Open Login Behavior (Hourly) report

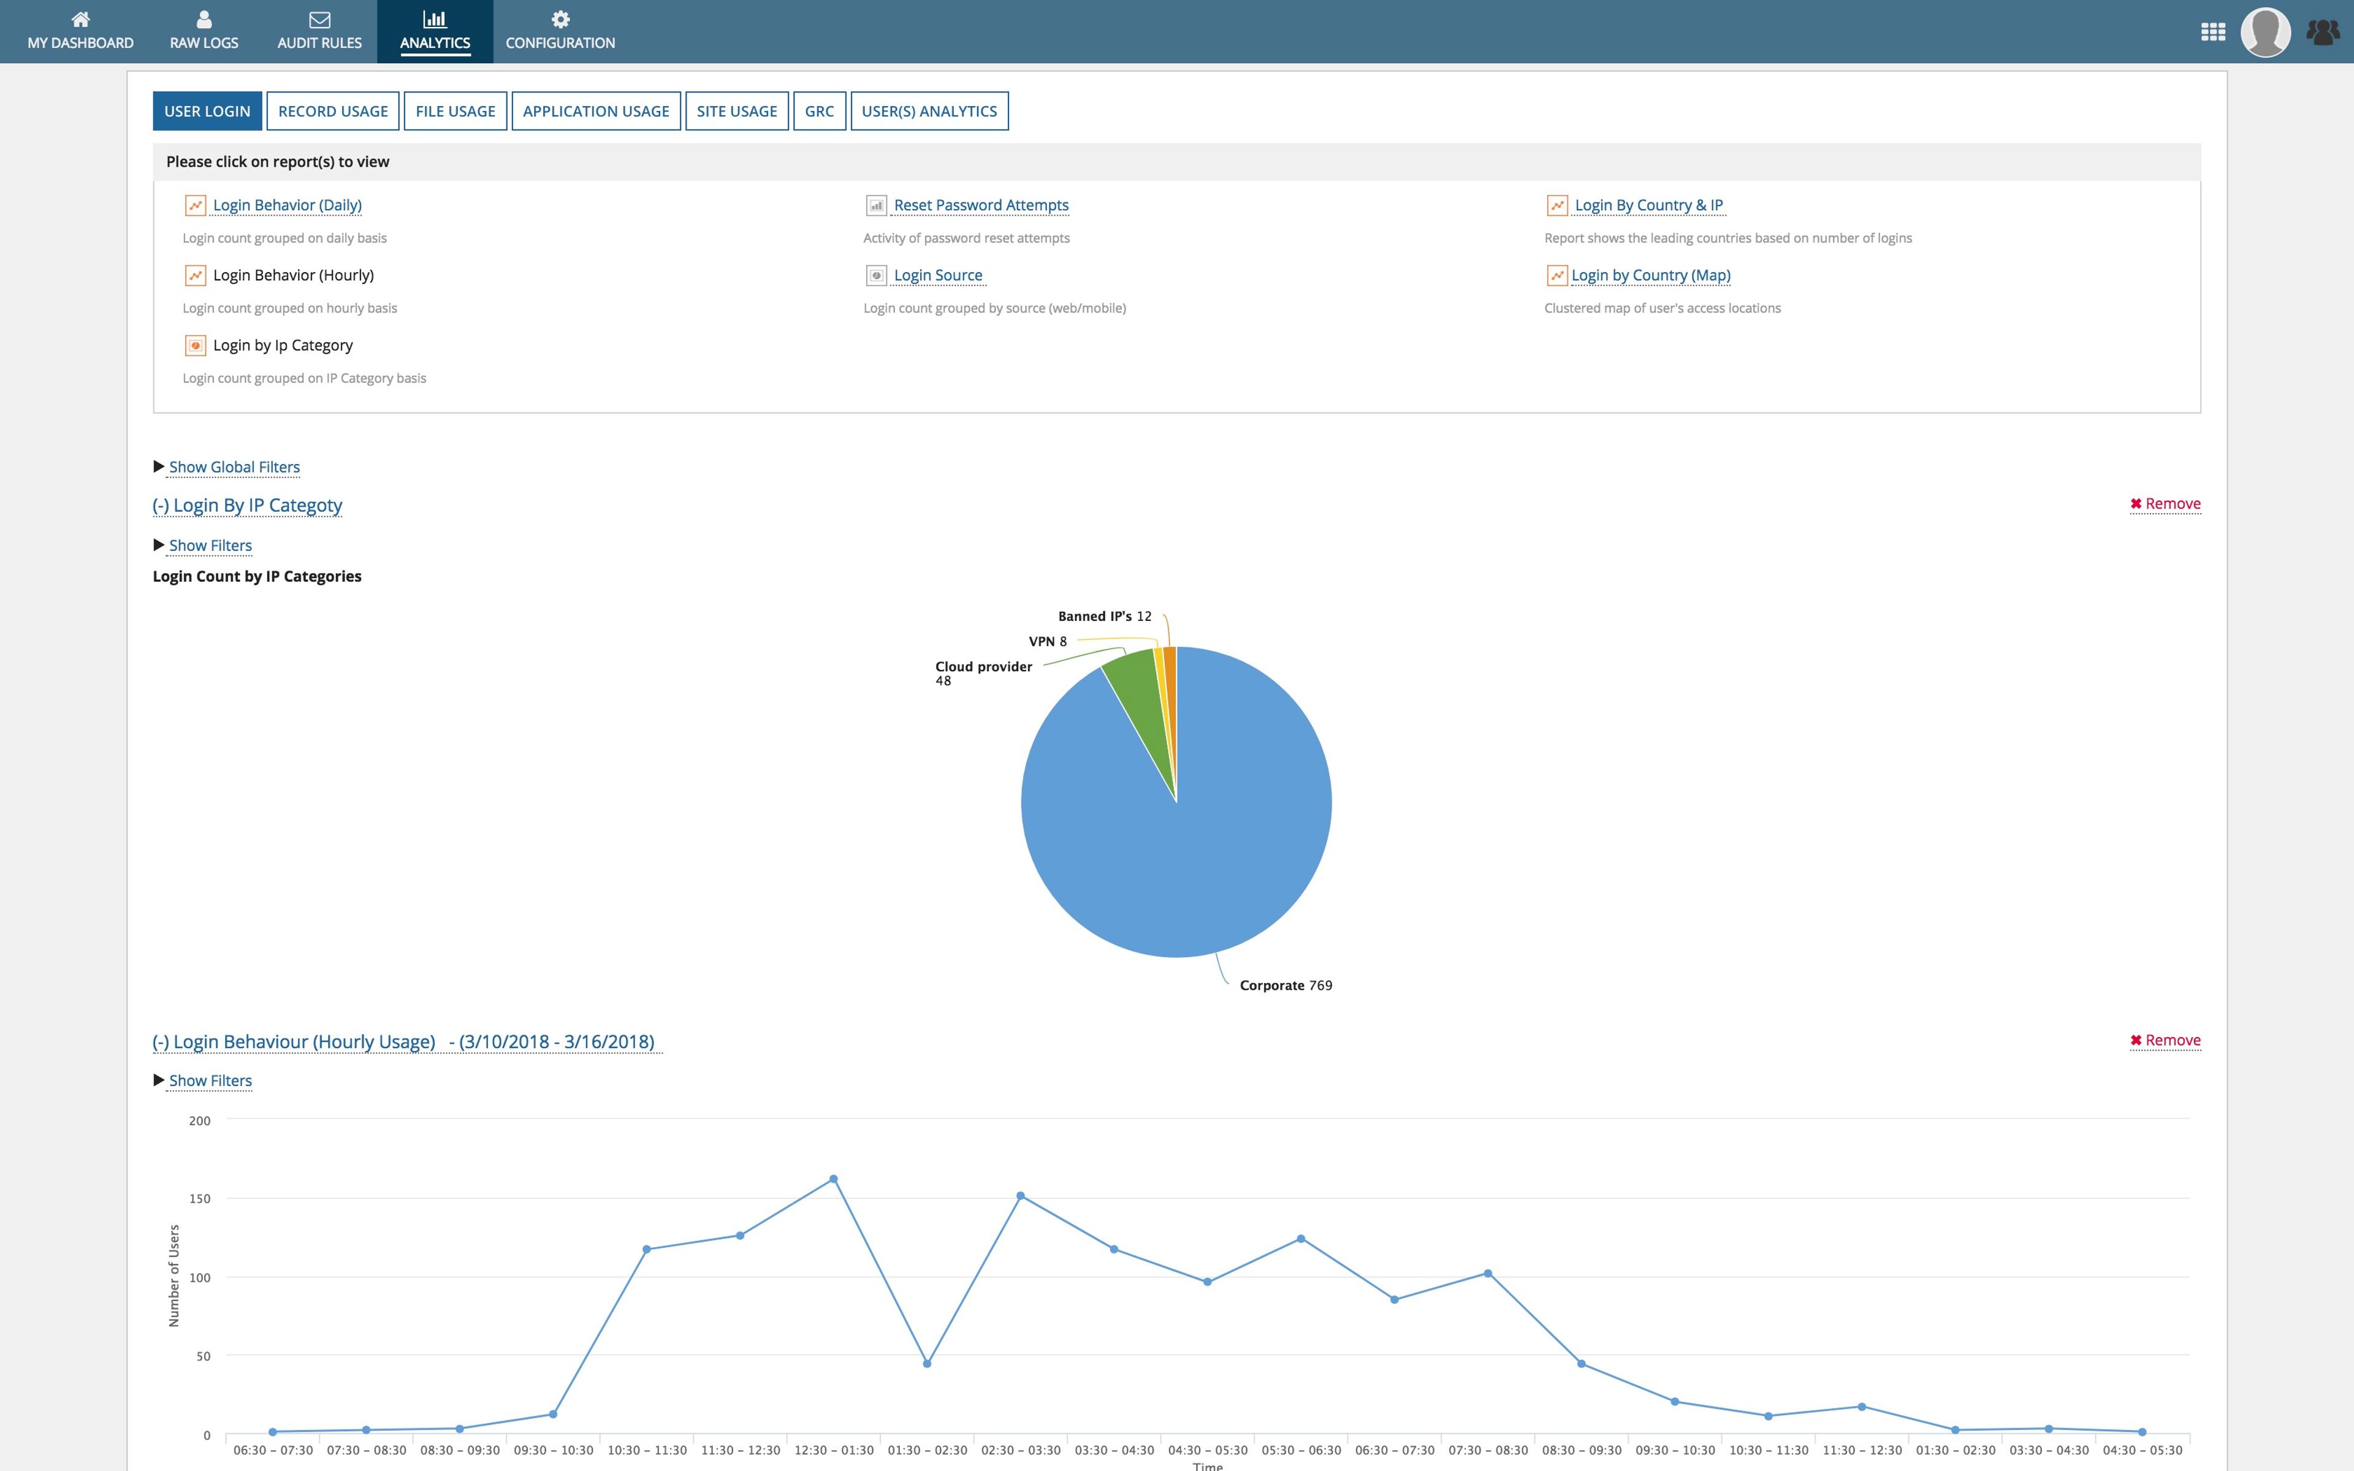(293, 275)
